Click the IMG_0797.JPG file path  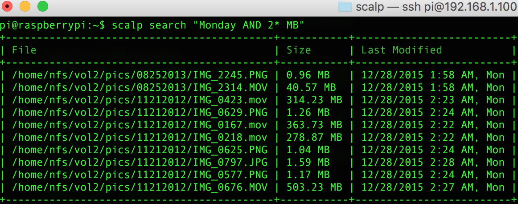pos(140,162)
